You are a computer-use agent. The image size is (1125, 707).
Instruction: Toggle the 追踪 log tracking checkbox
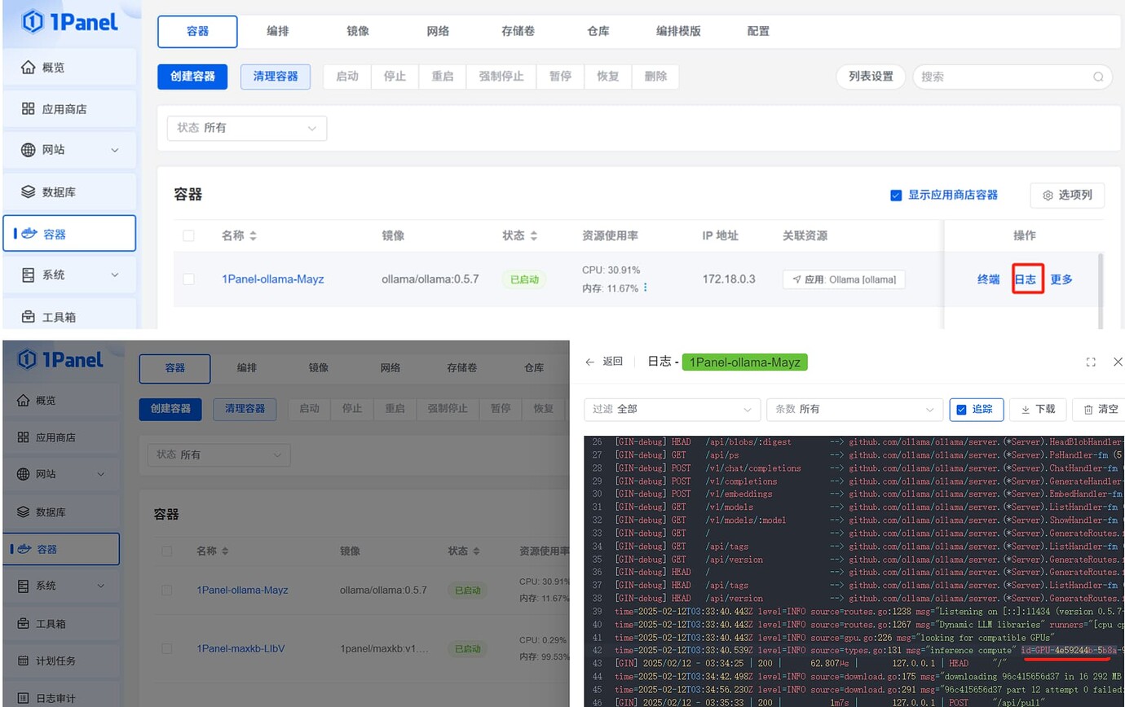(963, 410)
